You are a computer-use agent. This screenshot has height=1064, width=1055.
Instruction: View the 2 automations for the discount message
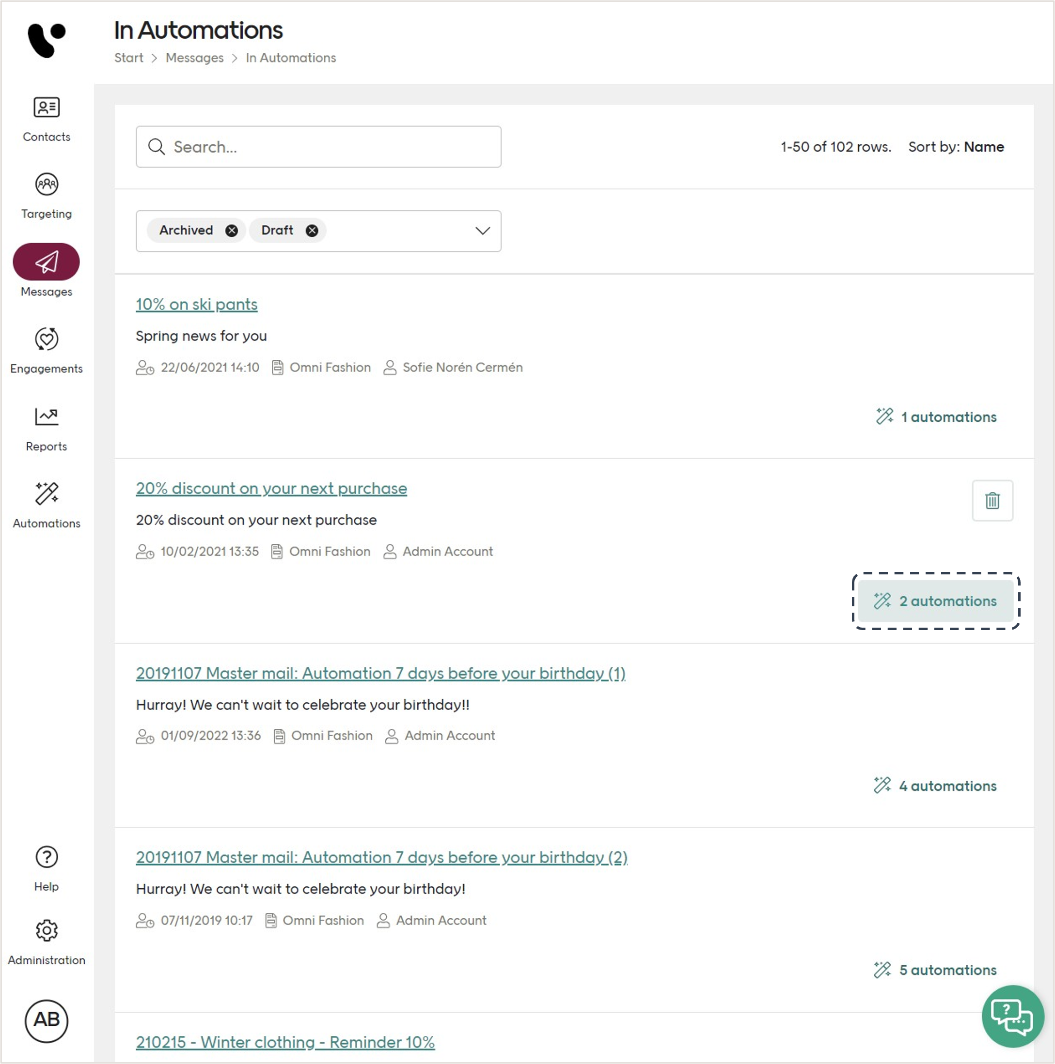tap(936, 601)
